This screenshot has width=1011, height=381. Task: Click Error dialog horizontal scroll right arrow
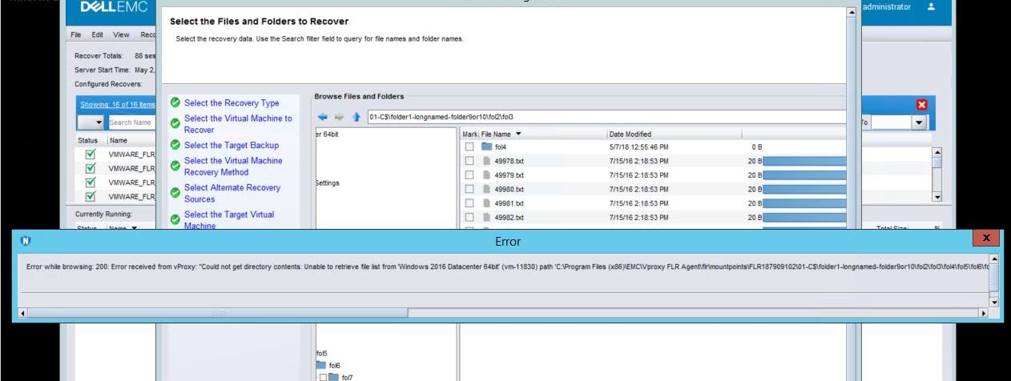984,313
